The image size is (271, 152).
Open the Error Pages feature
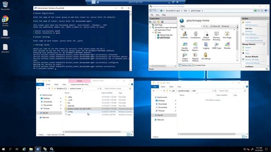[x=227, y=35]
